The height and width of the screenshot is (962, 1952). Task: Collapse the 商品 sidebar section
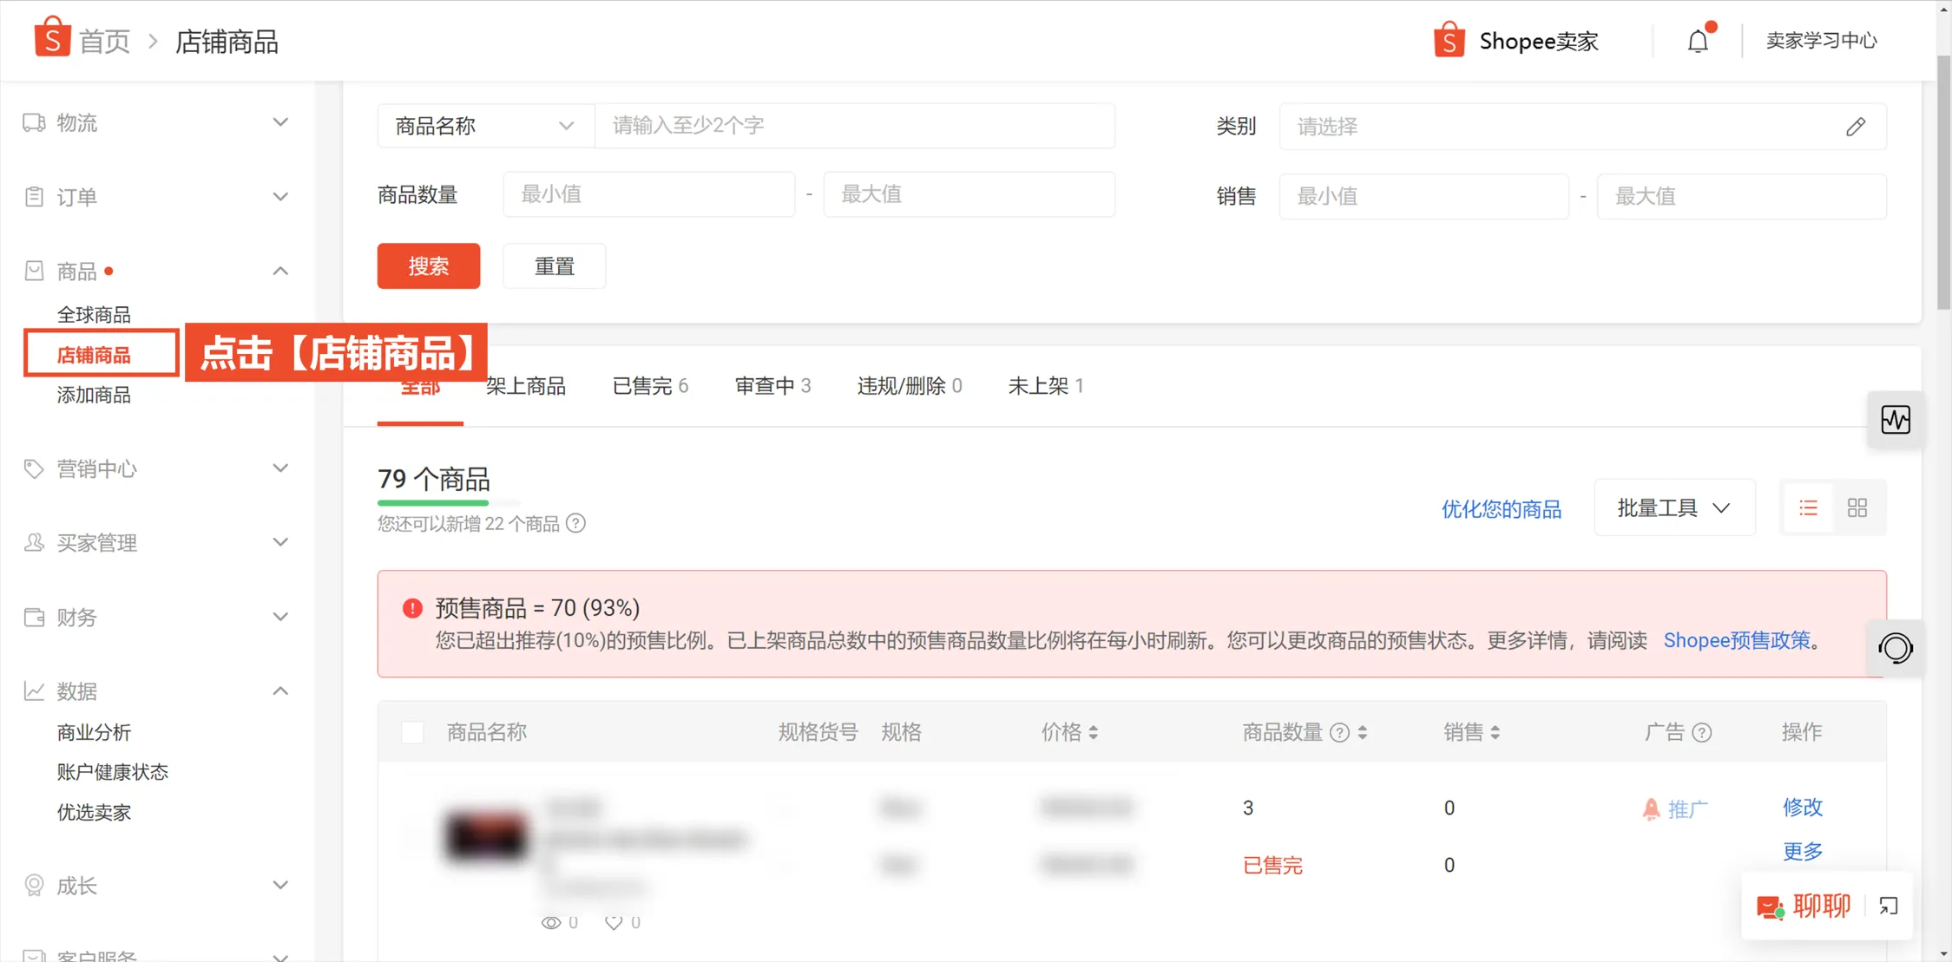click(280, 270)
